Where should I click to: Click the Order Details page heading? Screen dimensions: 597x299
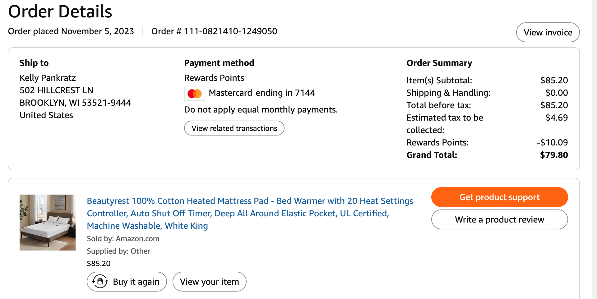click(x=60, y=11)
